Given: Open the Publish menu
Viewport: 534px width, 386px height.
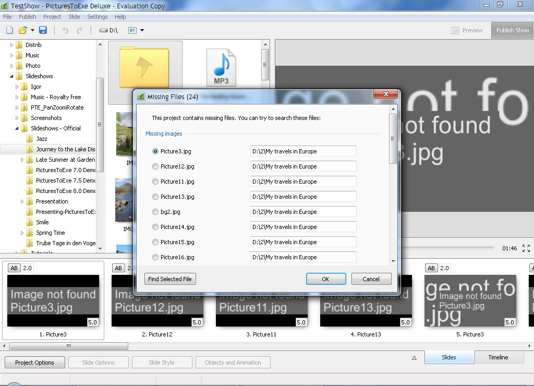Looking at the screenshot, I should point(27,17).
